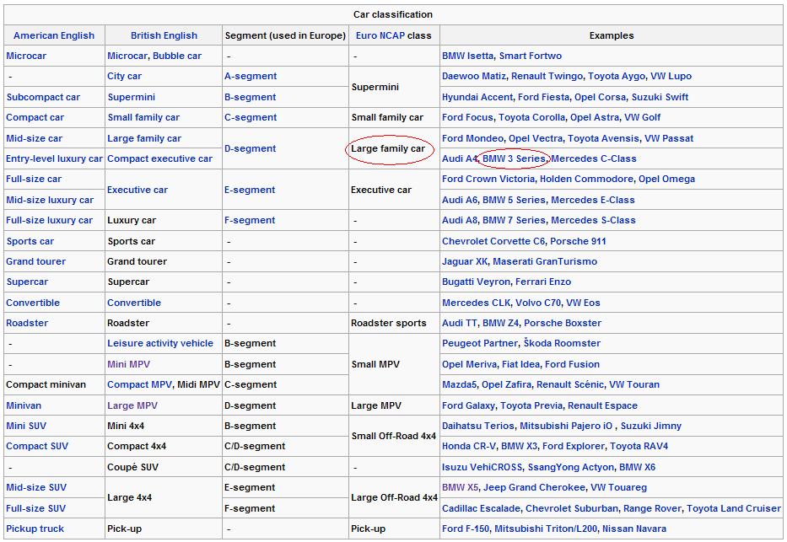787x542 pixels.
Task: Click the Volvo C70 link
Action: 538,303
